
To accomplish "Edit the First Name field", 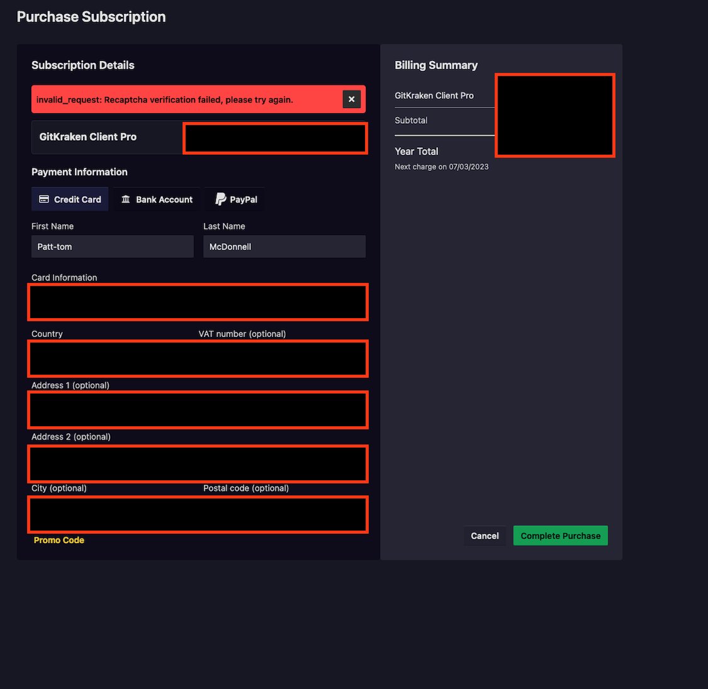I will [x=113, y=246].
